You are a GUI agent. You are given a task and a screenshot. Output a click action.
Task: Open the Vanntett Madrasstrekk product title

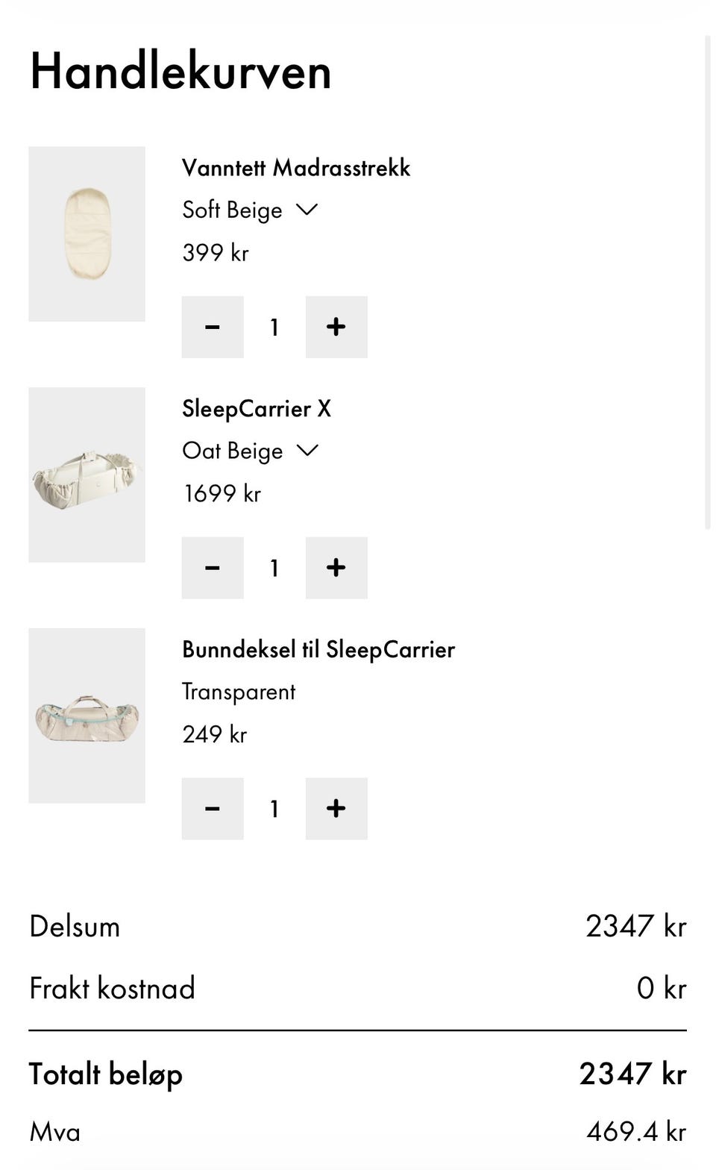pyautogui.click(x=296, y=168)
